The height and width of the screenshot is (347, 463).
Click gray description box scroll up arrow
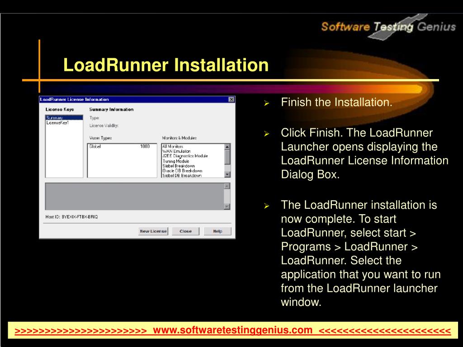(x=227, y=186)
